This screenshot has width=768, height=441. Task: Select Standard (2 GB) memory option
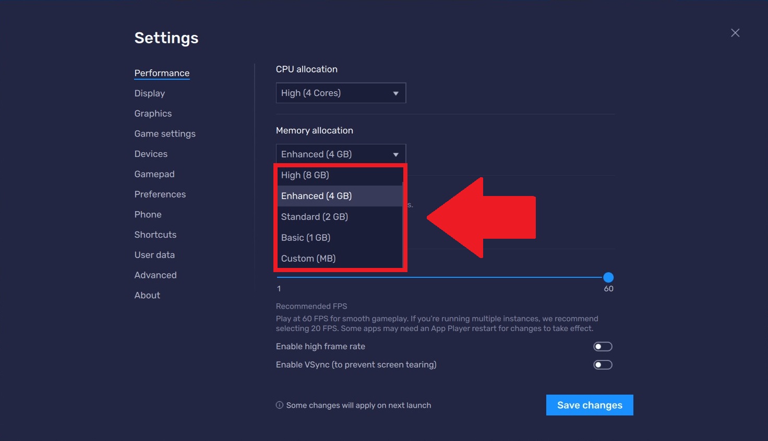(x=340, y=217)
